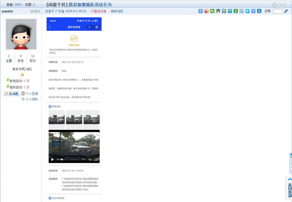Click the 发消息 send message button
Viewport: 292px width, 202px height.
click(12, 94)
